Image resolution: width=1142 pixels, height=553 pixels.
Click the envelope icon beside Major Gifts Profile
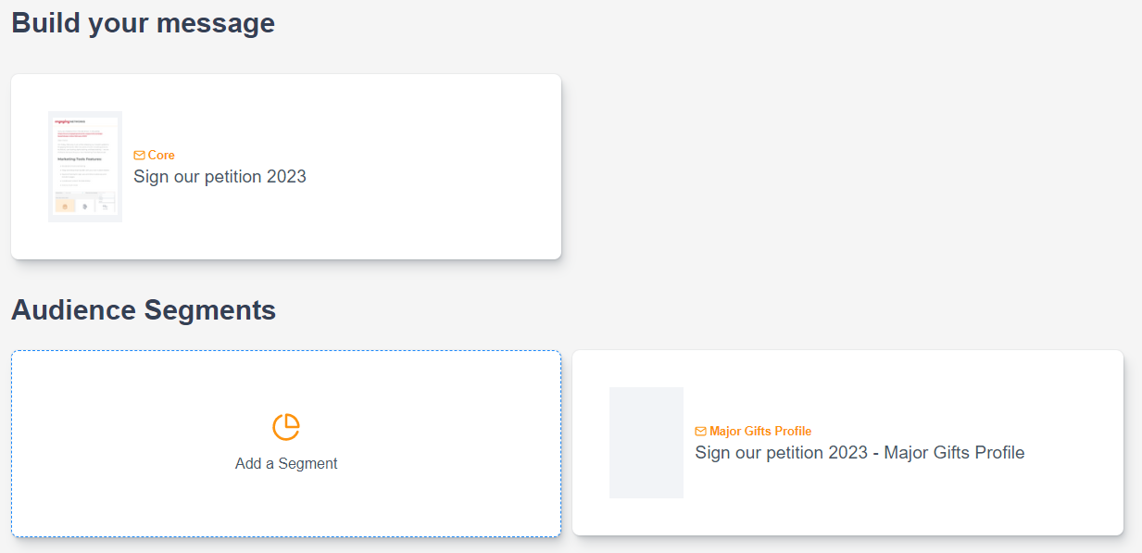click(x=700, y=432)
